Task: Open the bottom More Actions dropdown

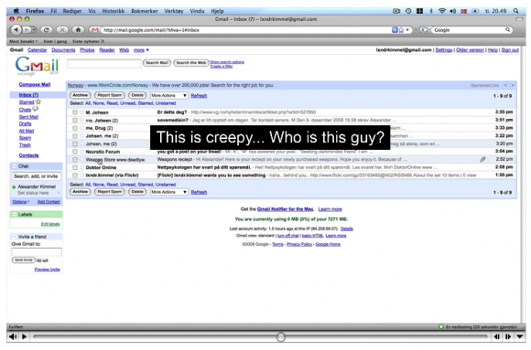Action: coord(168,192)
